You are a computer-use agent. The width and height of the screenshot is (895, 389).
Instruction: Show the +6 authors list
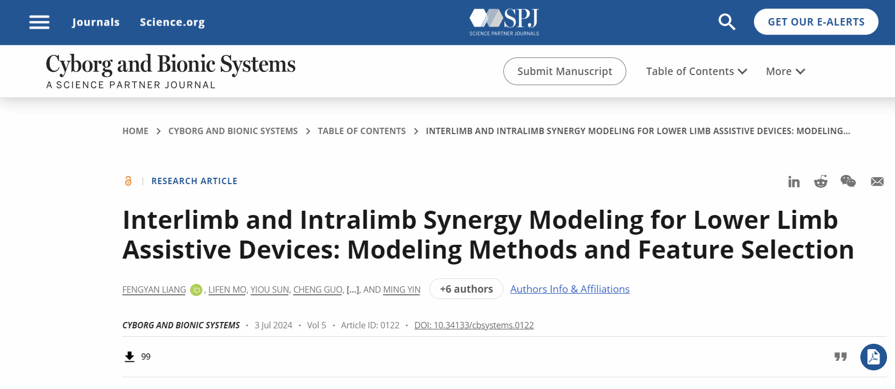pos(466,289)
